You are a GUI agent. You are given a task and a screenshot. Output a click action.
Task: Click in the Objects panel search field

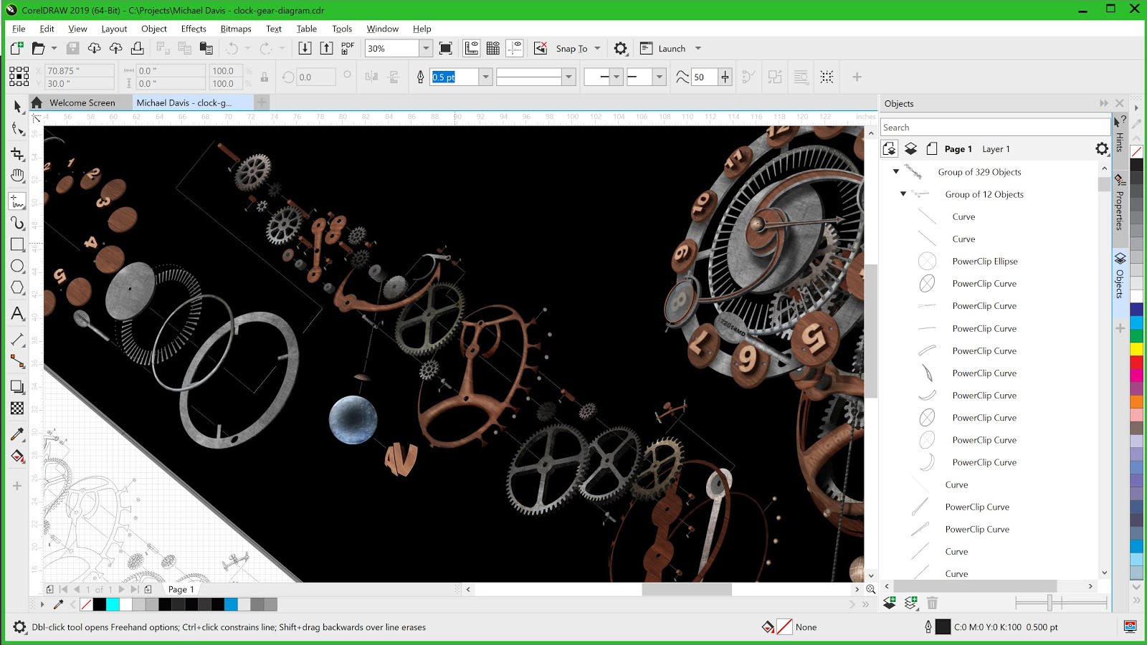coord(993,126)
